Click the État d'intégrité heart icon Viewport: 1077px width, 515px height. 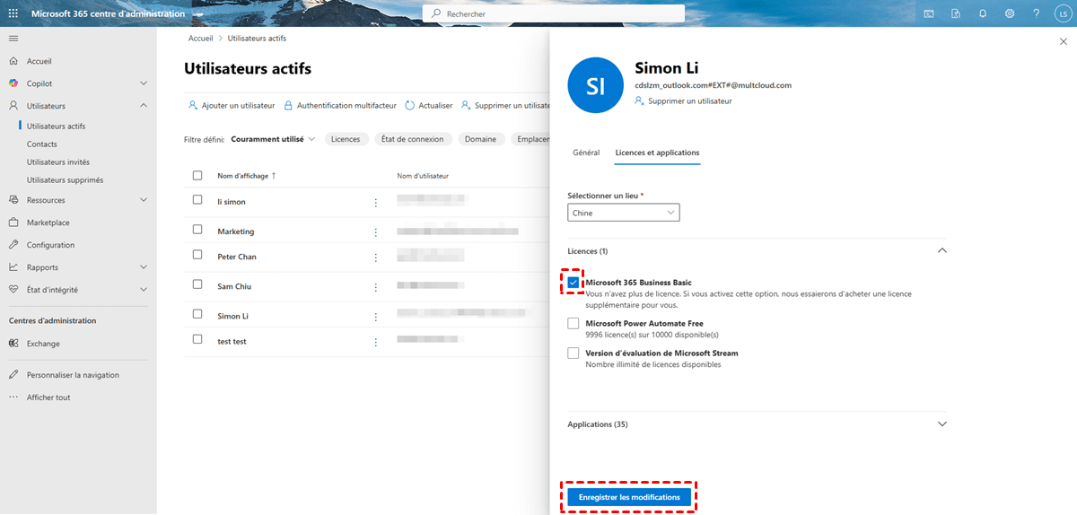(13, 290)
